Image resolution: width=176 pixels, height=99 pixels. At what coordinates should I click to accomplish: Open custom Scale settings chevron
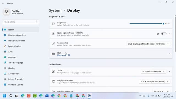point(169,71)
